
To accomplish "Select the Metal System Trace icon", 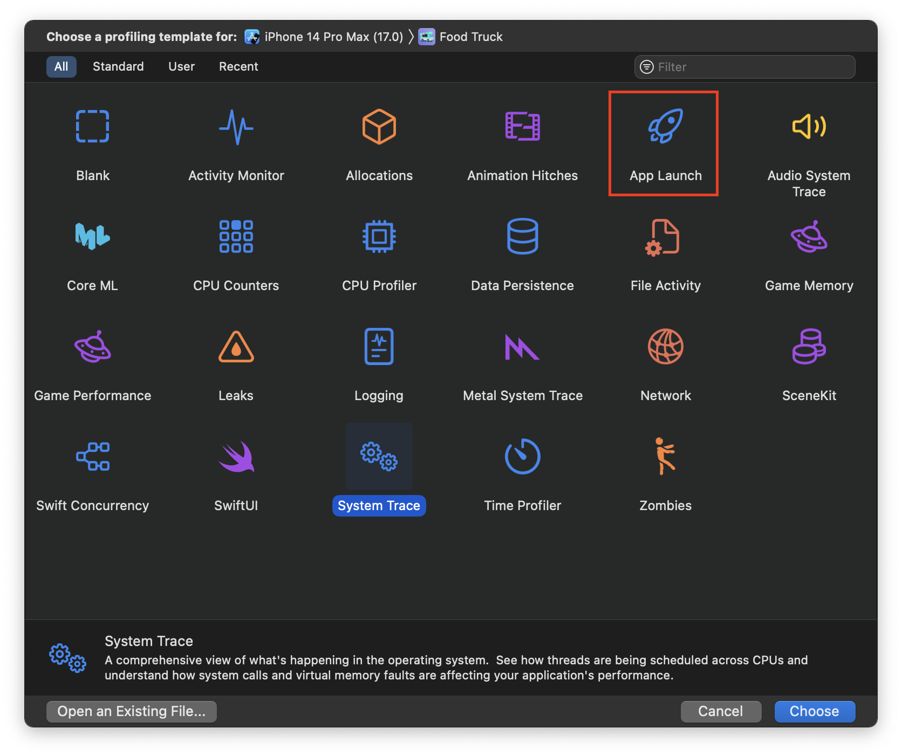I will (522, 347).
